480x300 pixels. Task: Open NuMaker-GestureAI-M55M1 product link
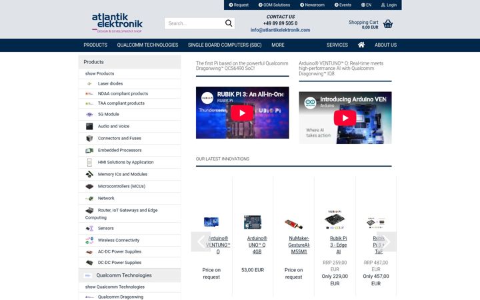pyautogui.click(x=299, y=245)
